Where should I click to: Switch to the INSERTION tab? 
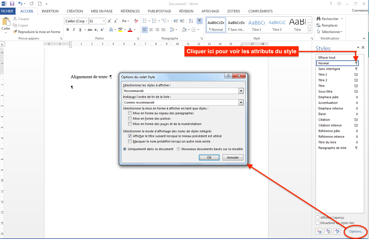point(50,11)
